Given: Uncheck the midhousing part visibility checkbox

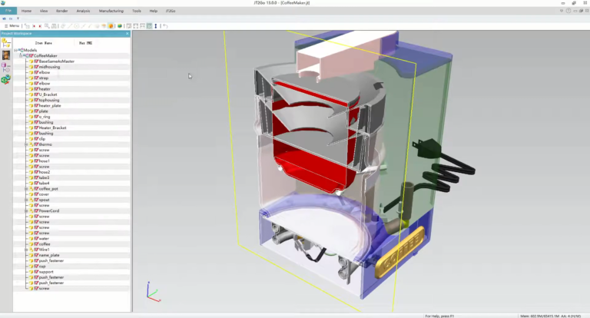Looking at the screenshot, I should [x=36, y=67].
